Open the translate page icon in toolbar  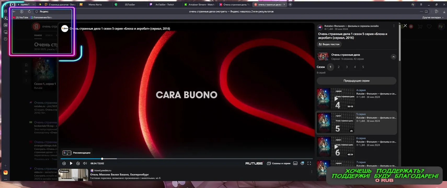pyautogui.click(x=437, y=11)
